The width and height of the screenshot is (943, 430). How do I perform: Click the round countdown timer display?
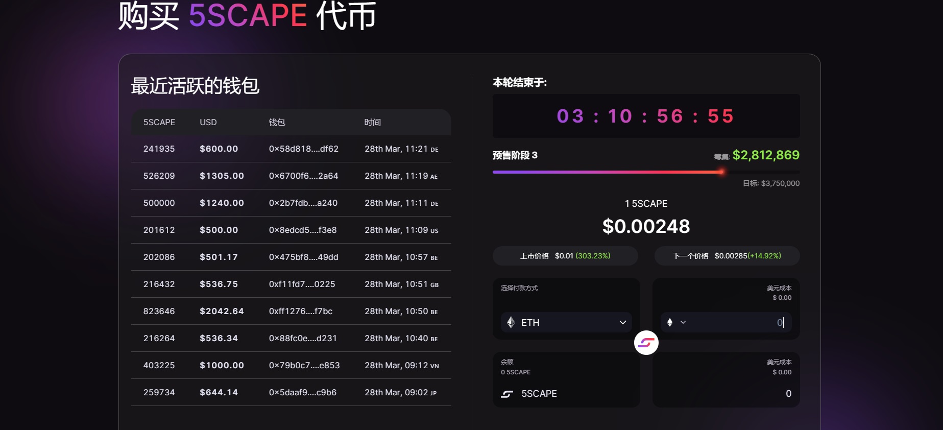tap(645, 116)
